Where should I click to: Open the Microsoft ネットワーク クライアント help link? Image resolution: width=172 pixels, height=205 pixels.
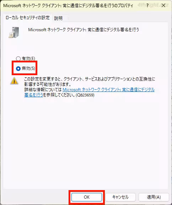(x=89, y=92)
